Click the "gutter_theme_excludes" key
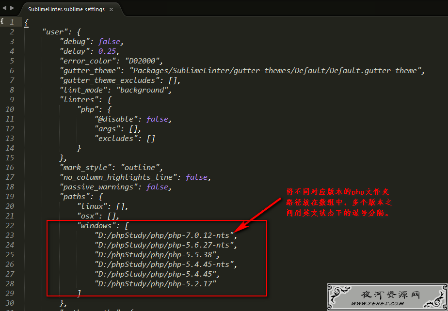The image size is (448, 311). coord(109,80)
